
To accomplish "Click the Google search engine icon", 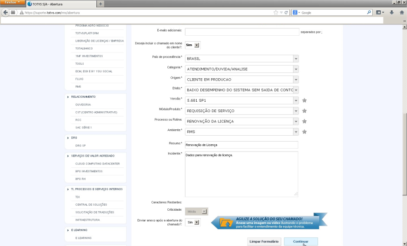I will click(x=295, y=13).
